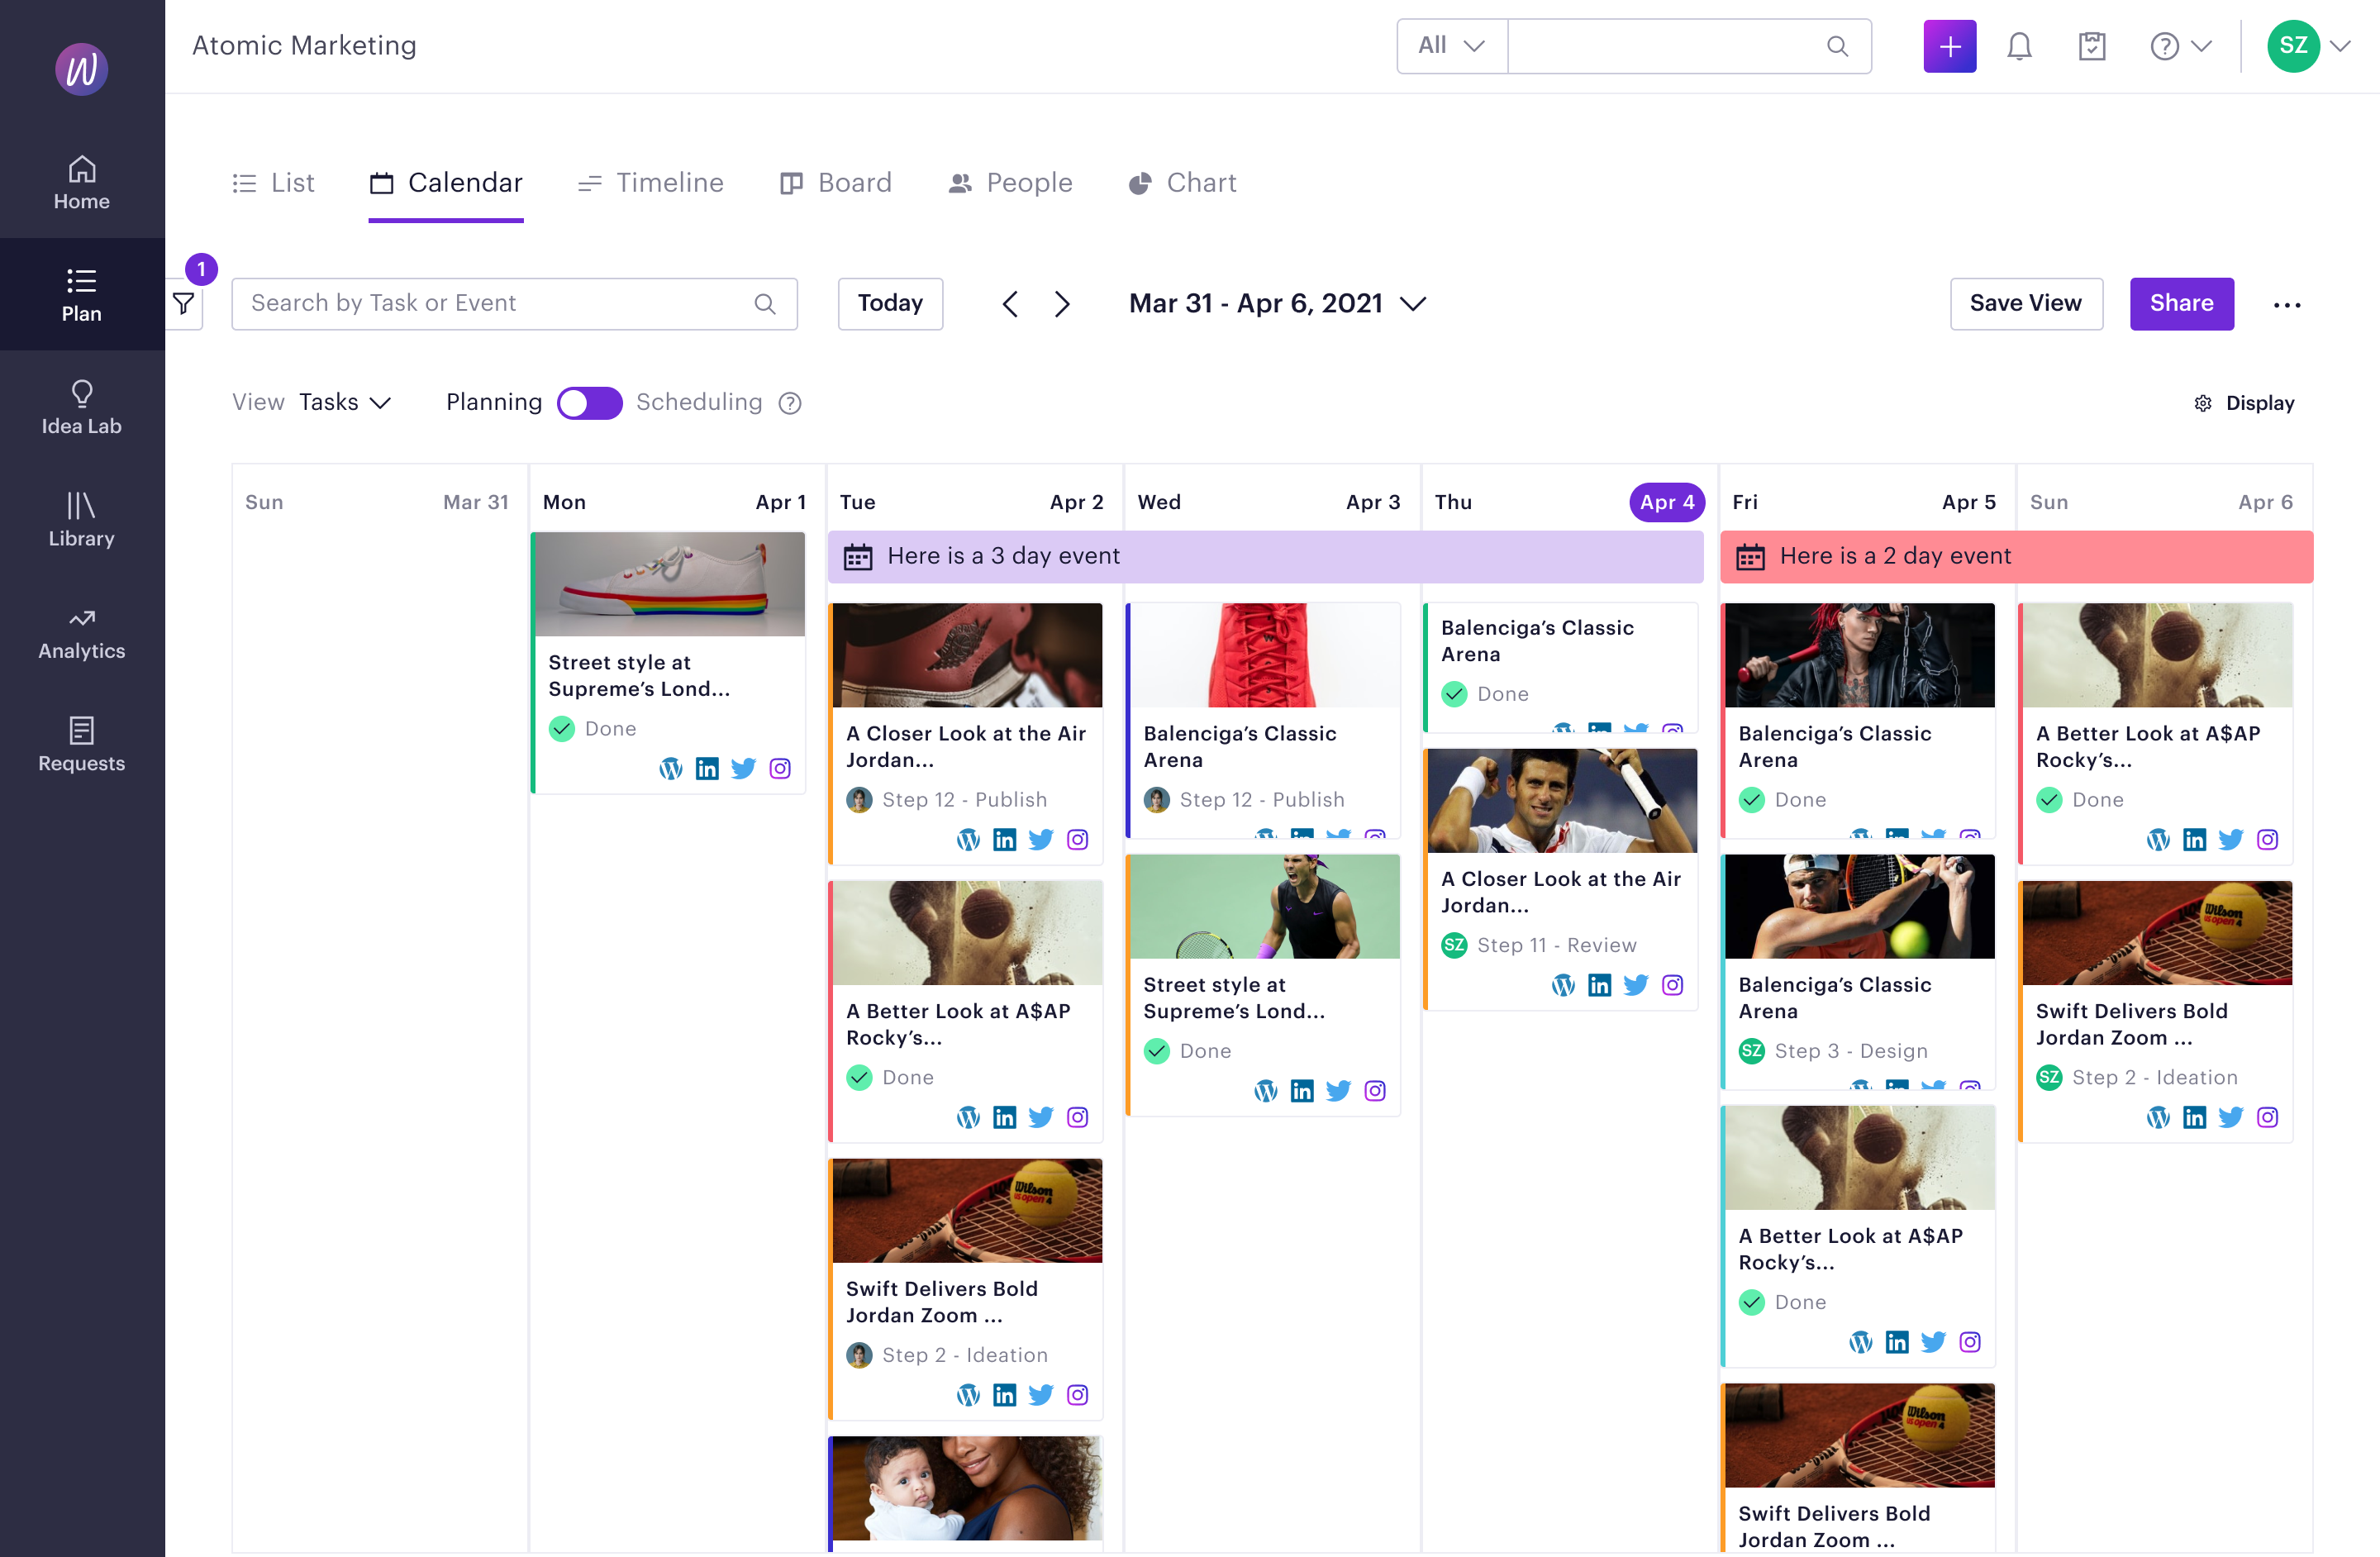
Task: Switch to the Board tab
Action: pyautogui.click(x=836, y=183)
